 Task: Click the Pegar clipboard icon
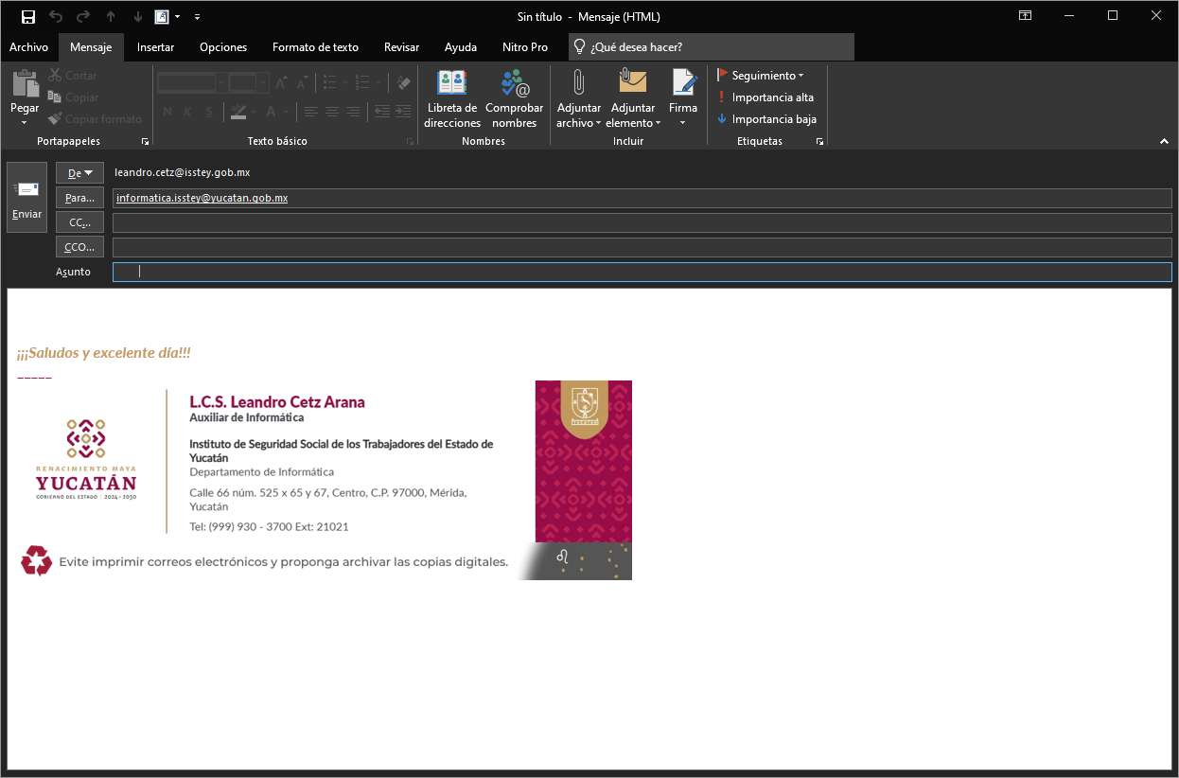point(25,84)
